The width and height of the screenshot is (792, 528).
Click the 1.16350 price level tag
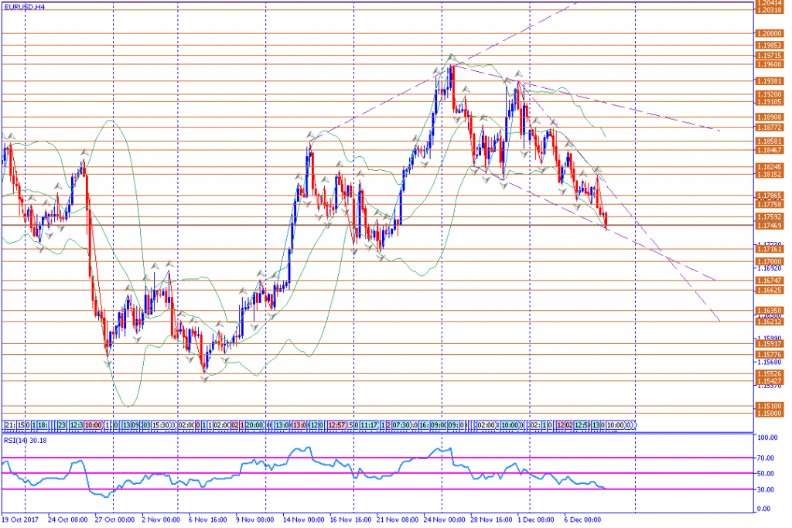[x=769, y=310]
